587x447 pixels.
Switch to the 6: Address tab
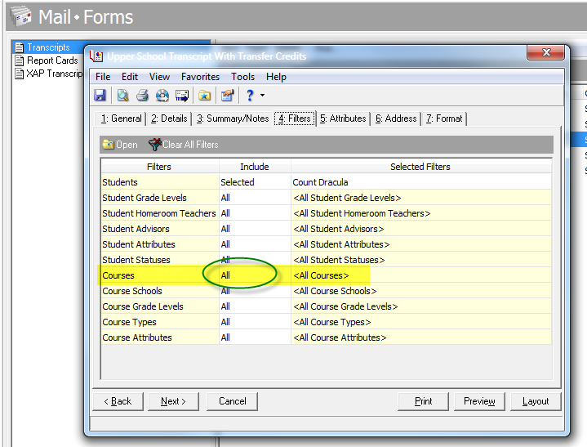click(396, 118)
